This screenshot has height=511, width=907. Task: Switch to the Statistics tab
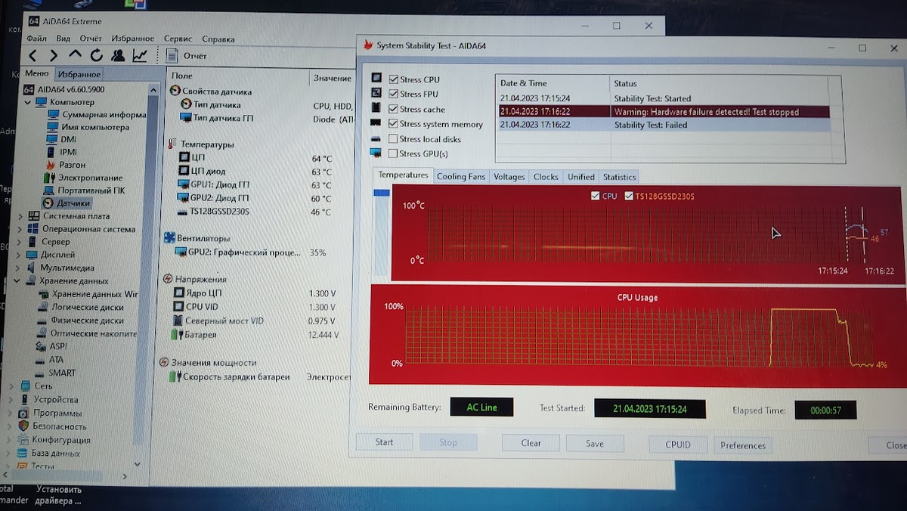click(619, 177)
